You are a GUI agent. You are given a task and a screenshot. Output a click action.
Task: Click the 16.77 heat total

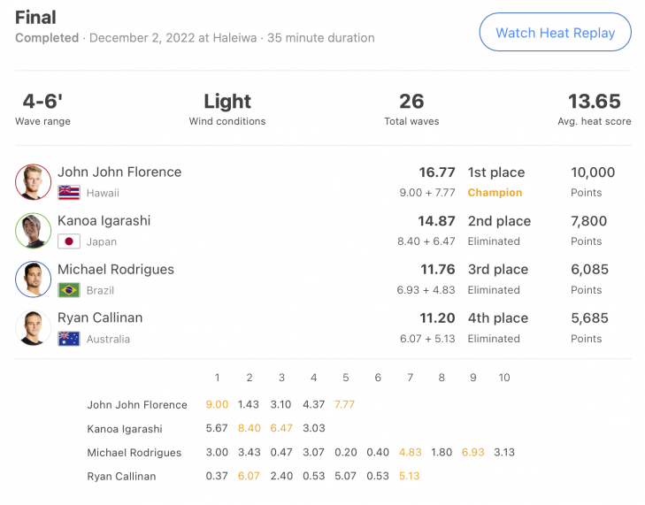tap(437, 172)
